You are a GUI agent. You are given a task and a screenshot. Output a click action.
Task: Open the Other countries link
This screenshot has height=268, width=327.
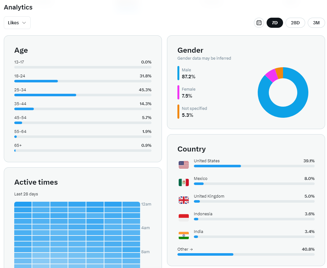185,249
